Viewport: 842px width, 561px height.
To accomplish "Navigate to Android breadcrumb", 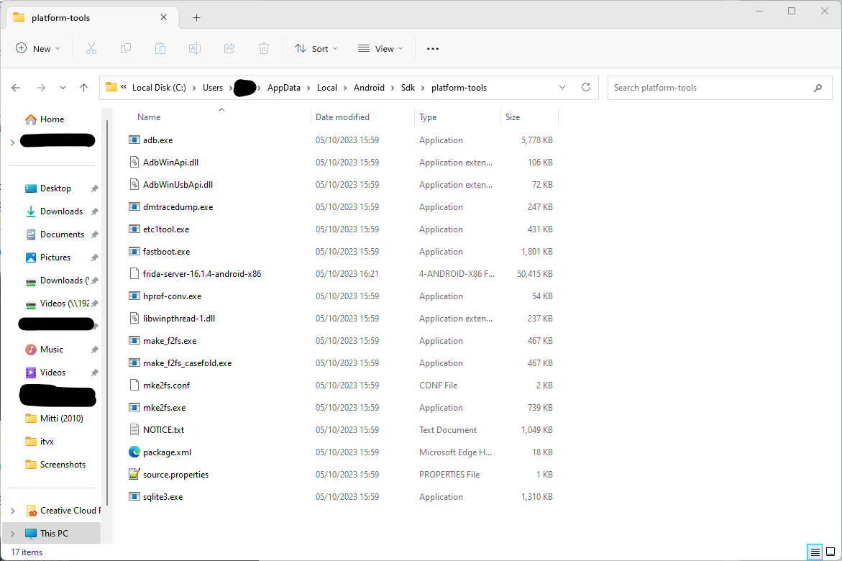I will point(369,88).
